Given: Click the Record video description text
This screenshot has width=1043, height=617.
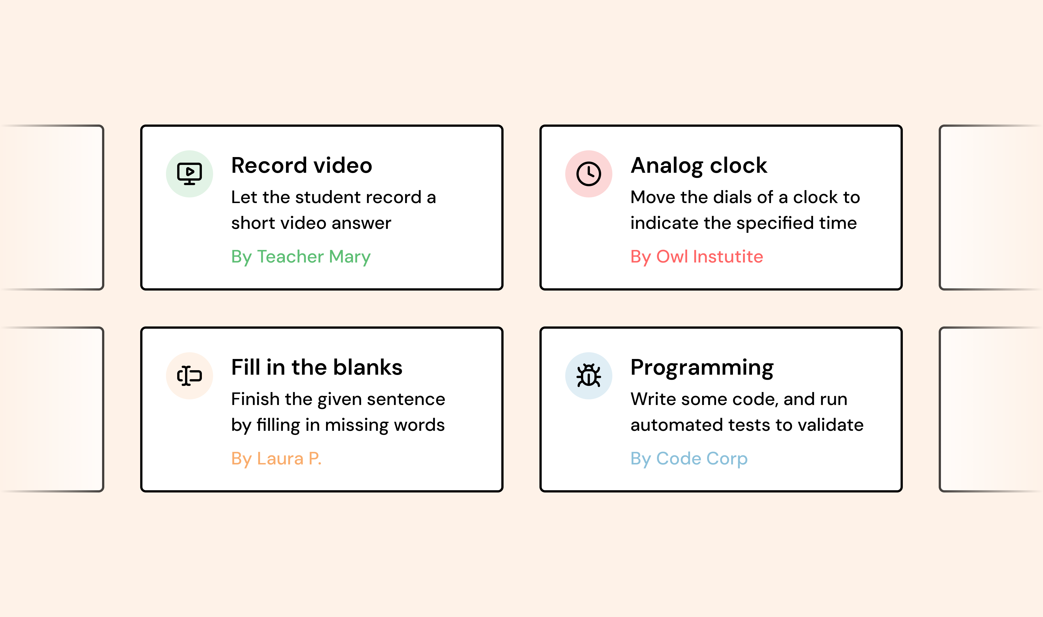Looking at the screenshot, I should point(334,210).
